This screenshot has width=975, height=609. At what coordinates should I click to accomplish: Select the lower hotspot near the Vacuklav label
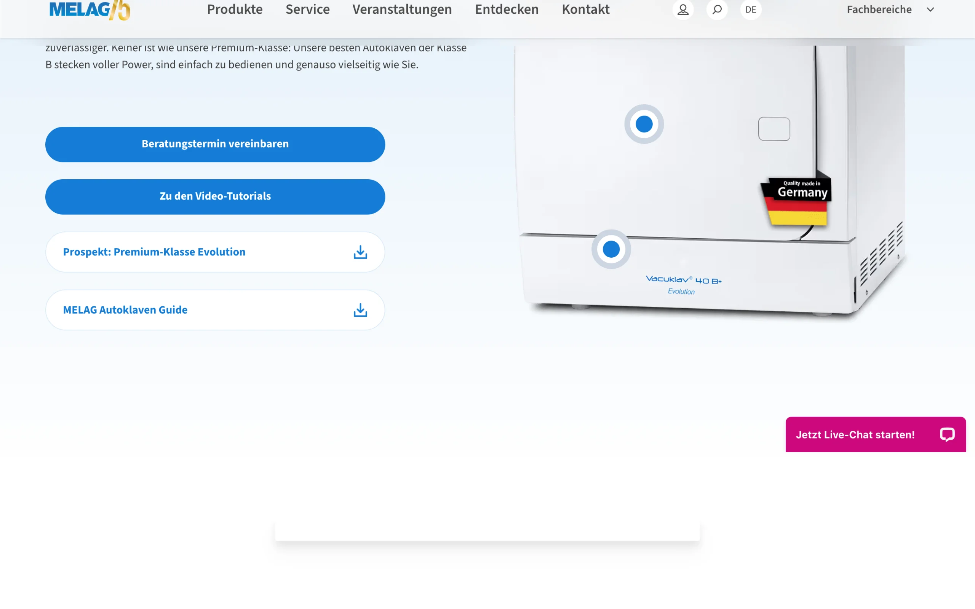[611, 249]
